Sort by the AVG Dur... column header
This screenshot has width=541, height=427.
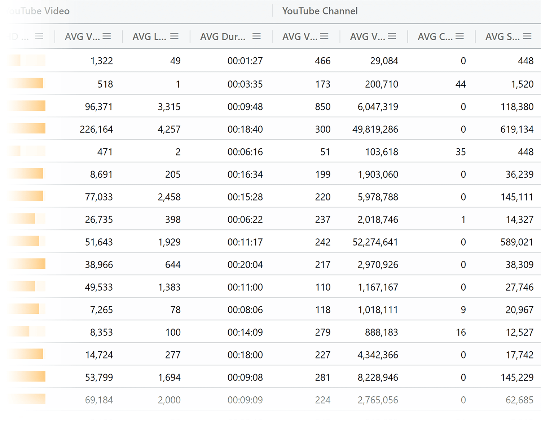[223, 36]
